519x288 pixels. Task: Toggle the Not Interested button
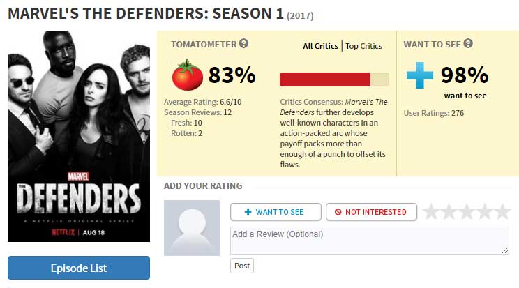(x=371, y=212)
